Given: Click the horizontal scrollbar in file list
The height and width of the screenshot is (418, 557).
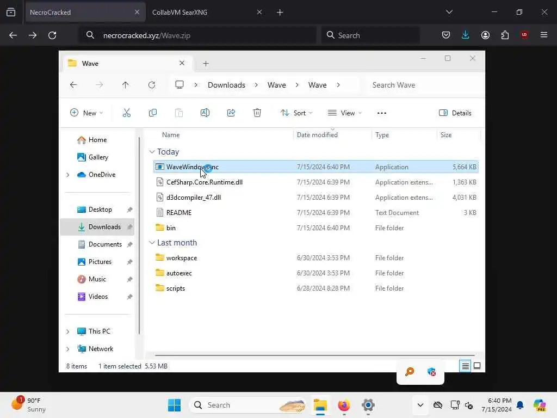Looking at the screenshot, I should [x=315, y=355].
